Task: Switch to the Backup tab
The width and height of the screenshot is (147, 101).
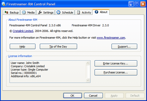Action: [12, 12]
